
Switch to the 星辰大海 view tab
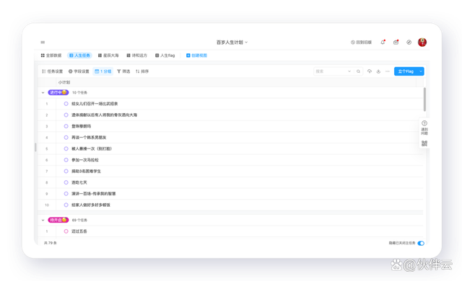pos(108,55)
